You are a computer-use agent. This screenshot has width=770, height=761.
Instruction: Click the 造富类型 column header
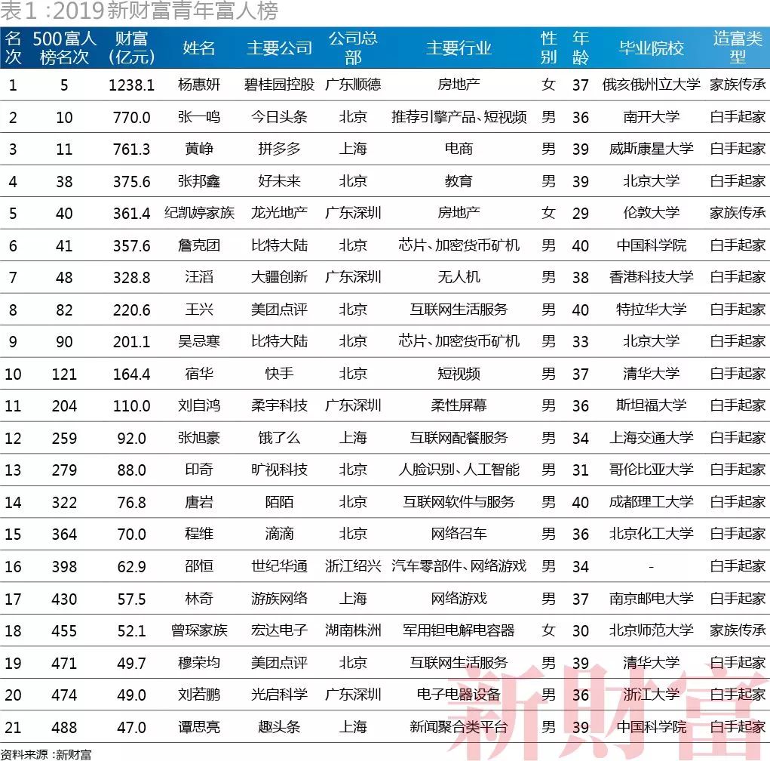pos(738,48)
